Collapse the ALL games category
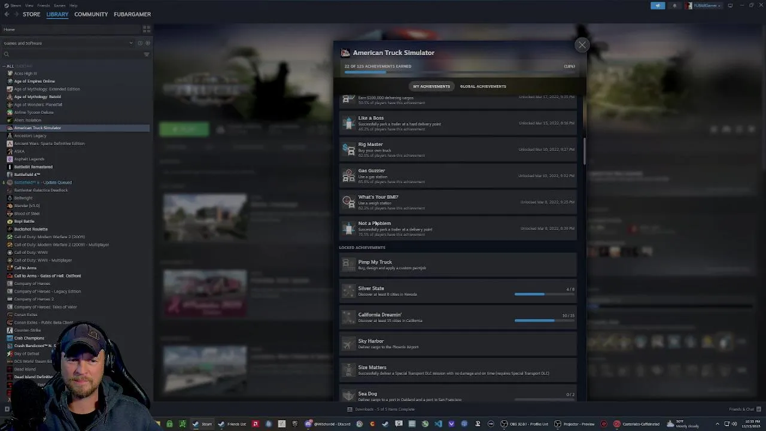766x431 pixels. click(4, 66)
